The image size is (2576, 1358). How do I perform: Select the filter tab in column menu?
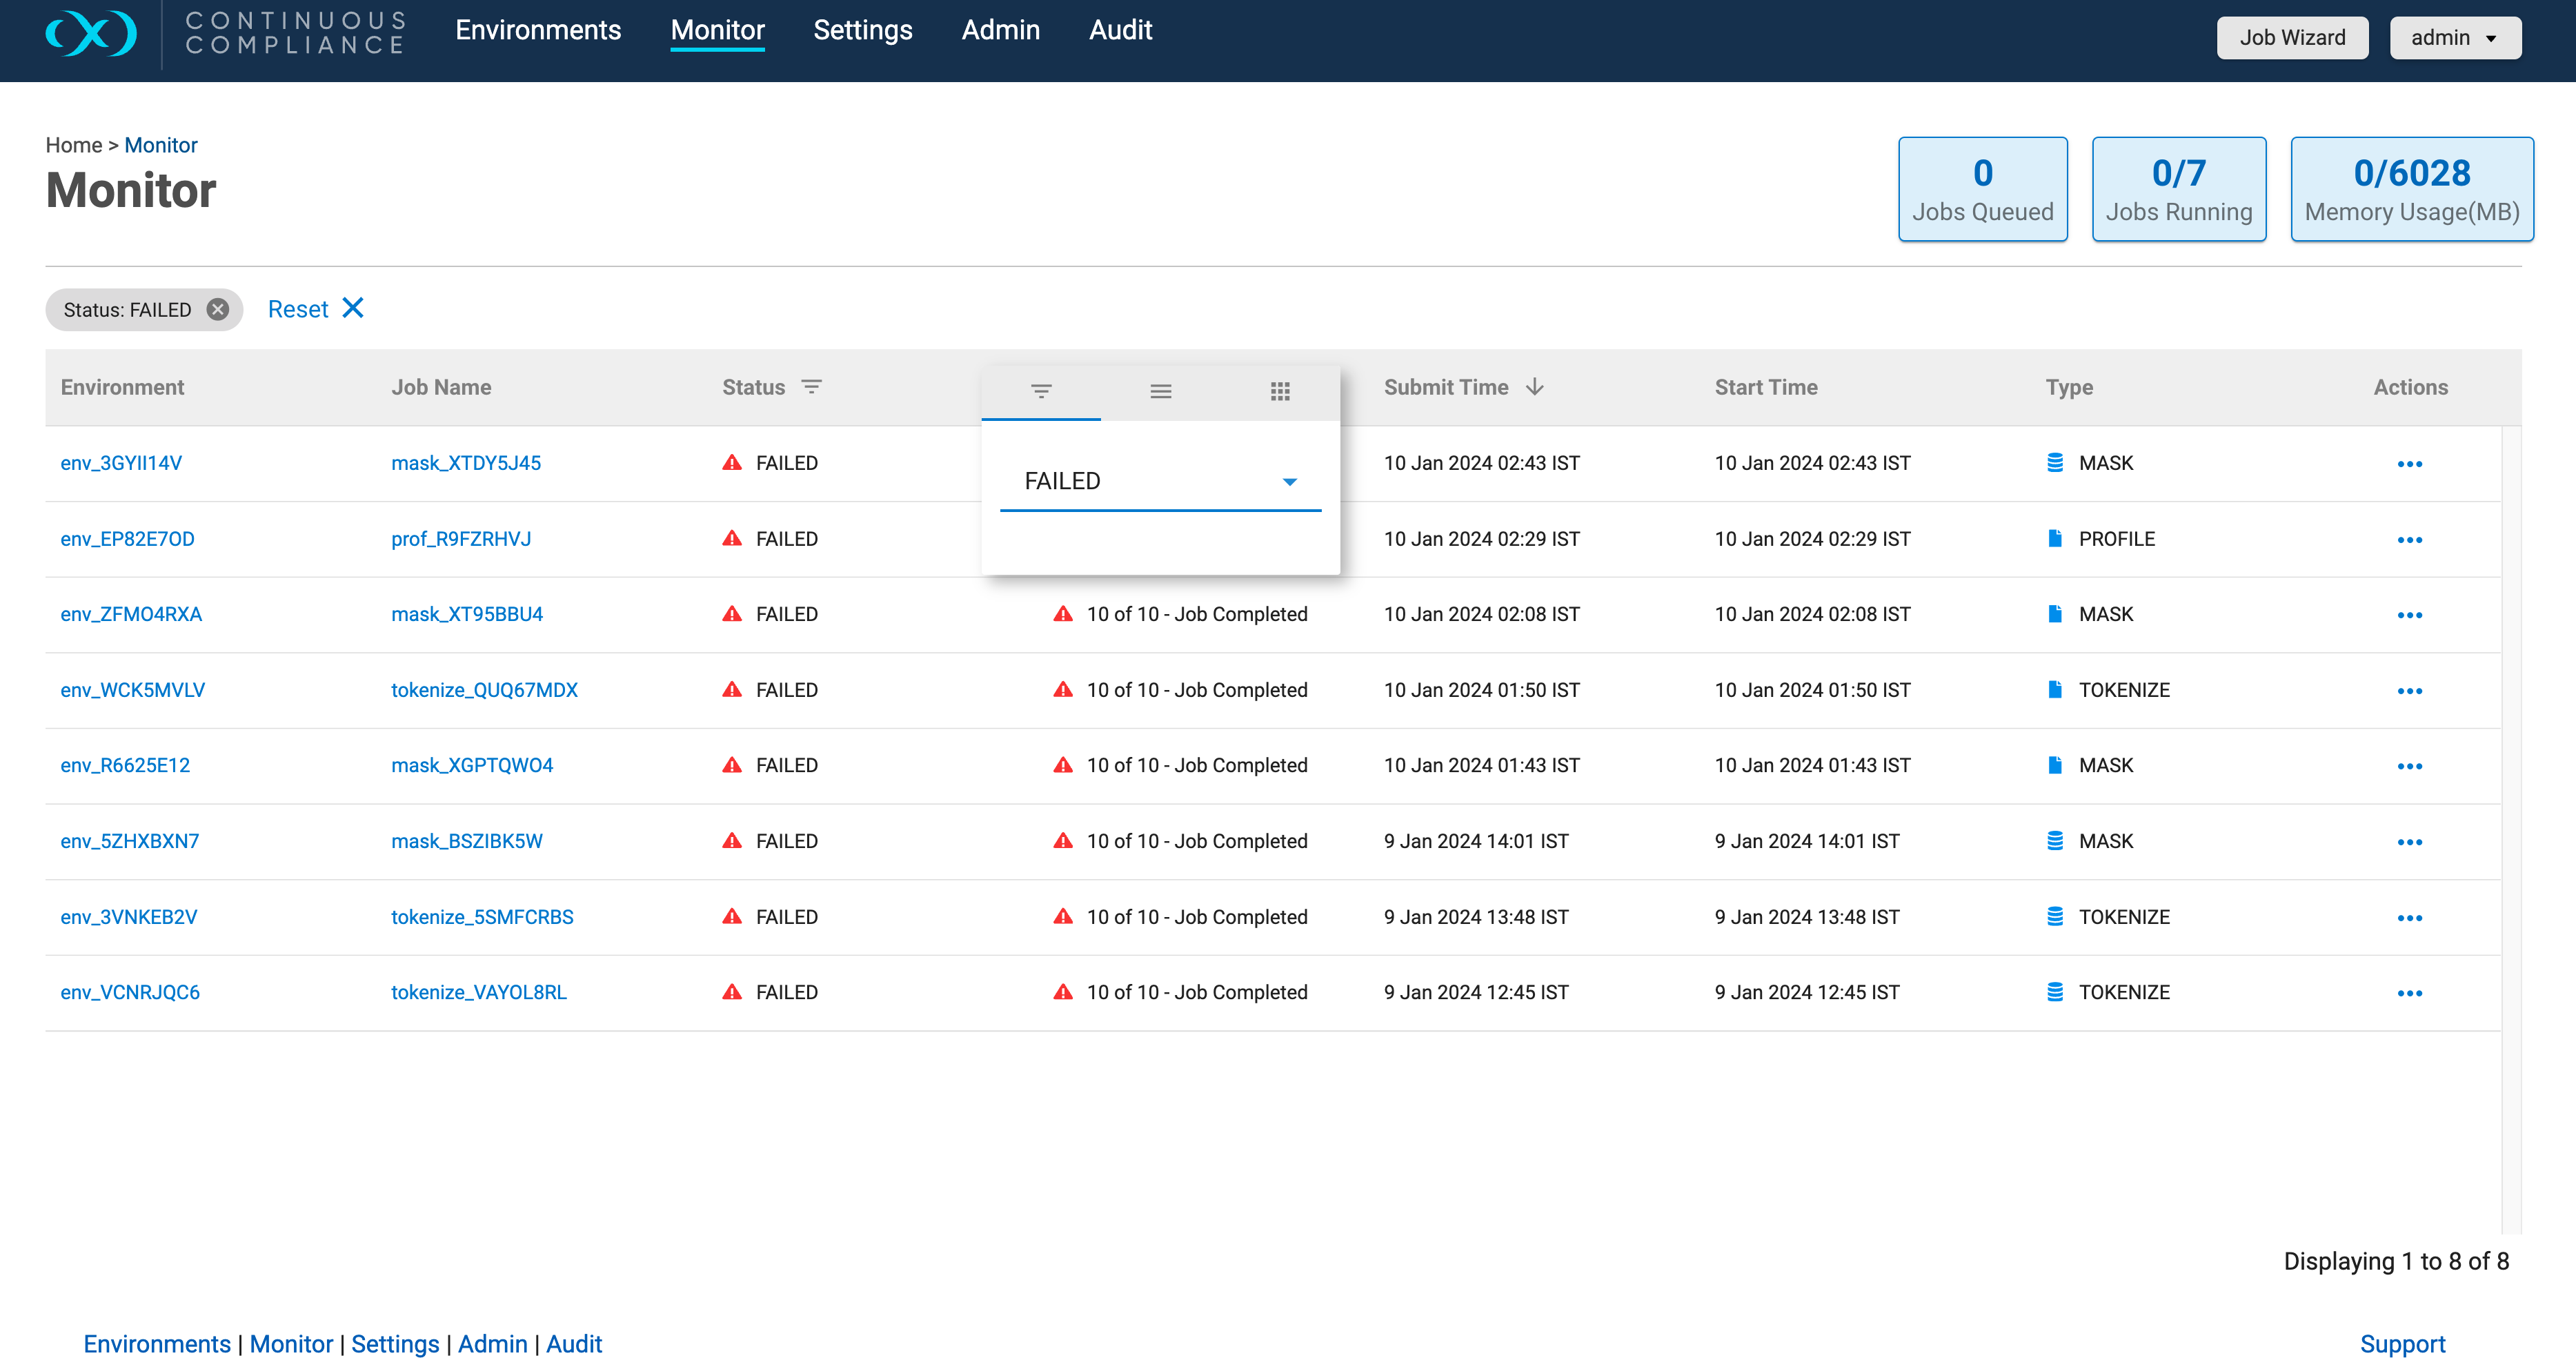point(1041,391)
